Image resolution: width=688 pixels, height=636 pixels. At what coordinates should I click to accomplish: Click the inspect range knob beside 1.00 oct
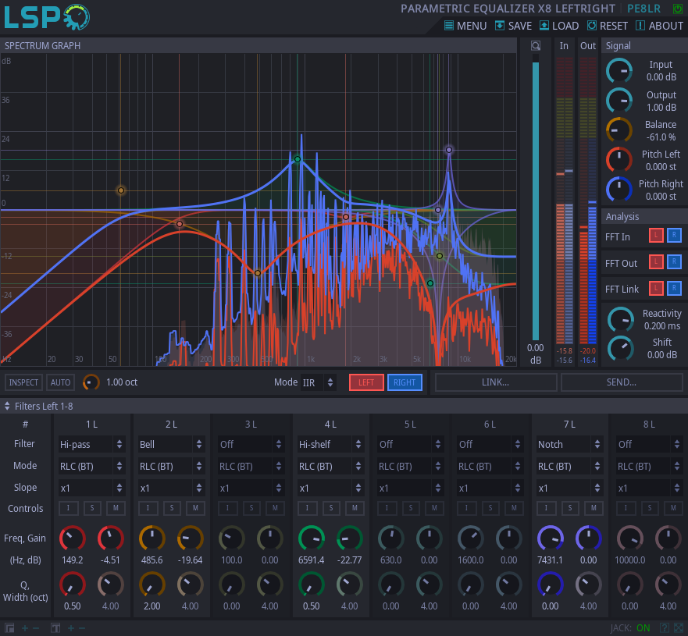(x=91, y=382)
